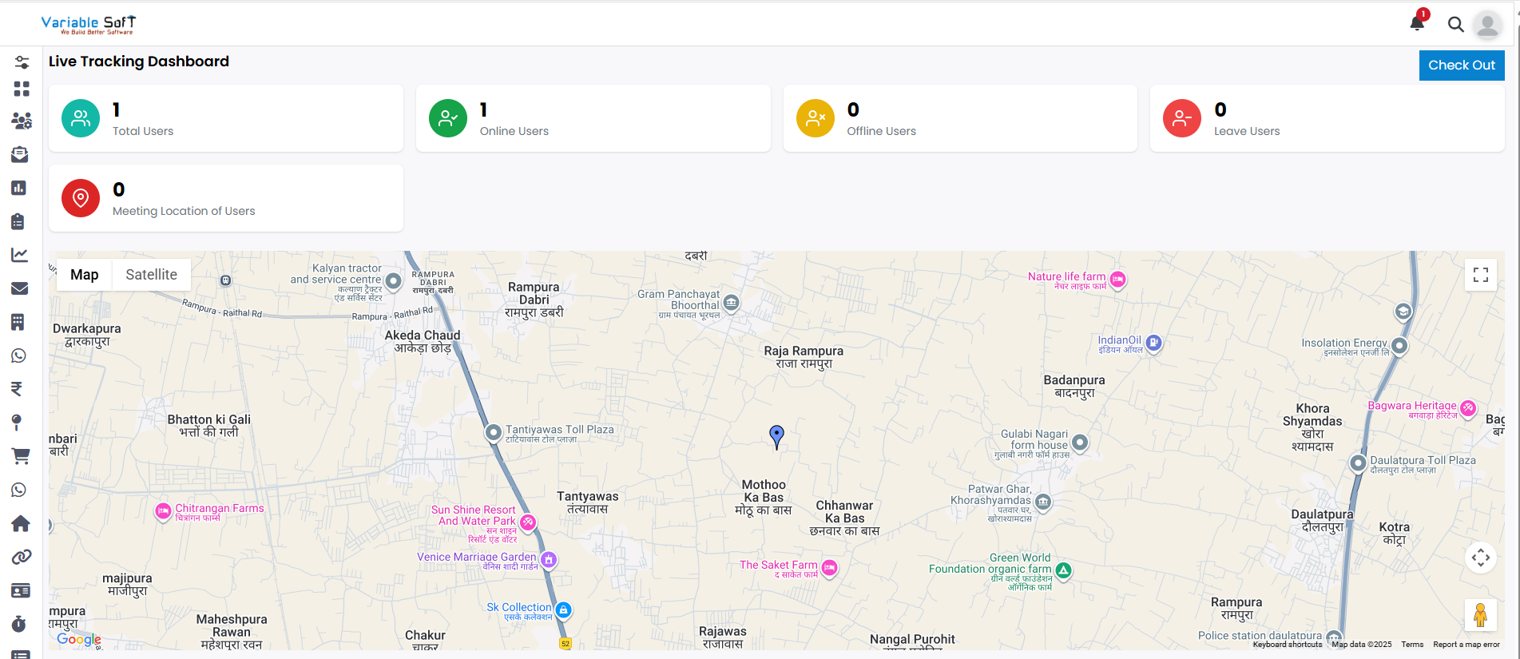
Task: Click the 'Offline Users' label
Action: (882, 131)
